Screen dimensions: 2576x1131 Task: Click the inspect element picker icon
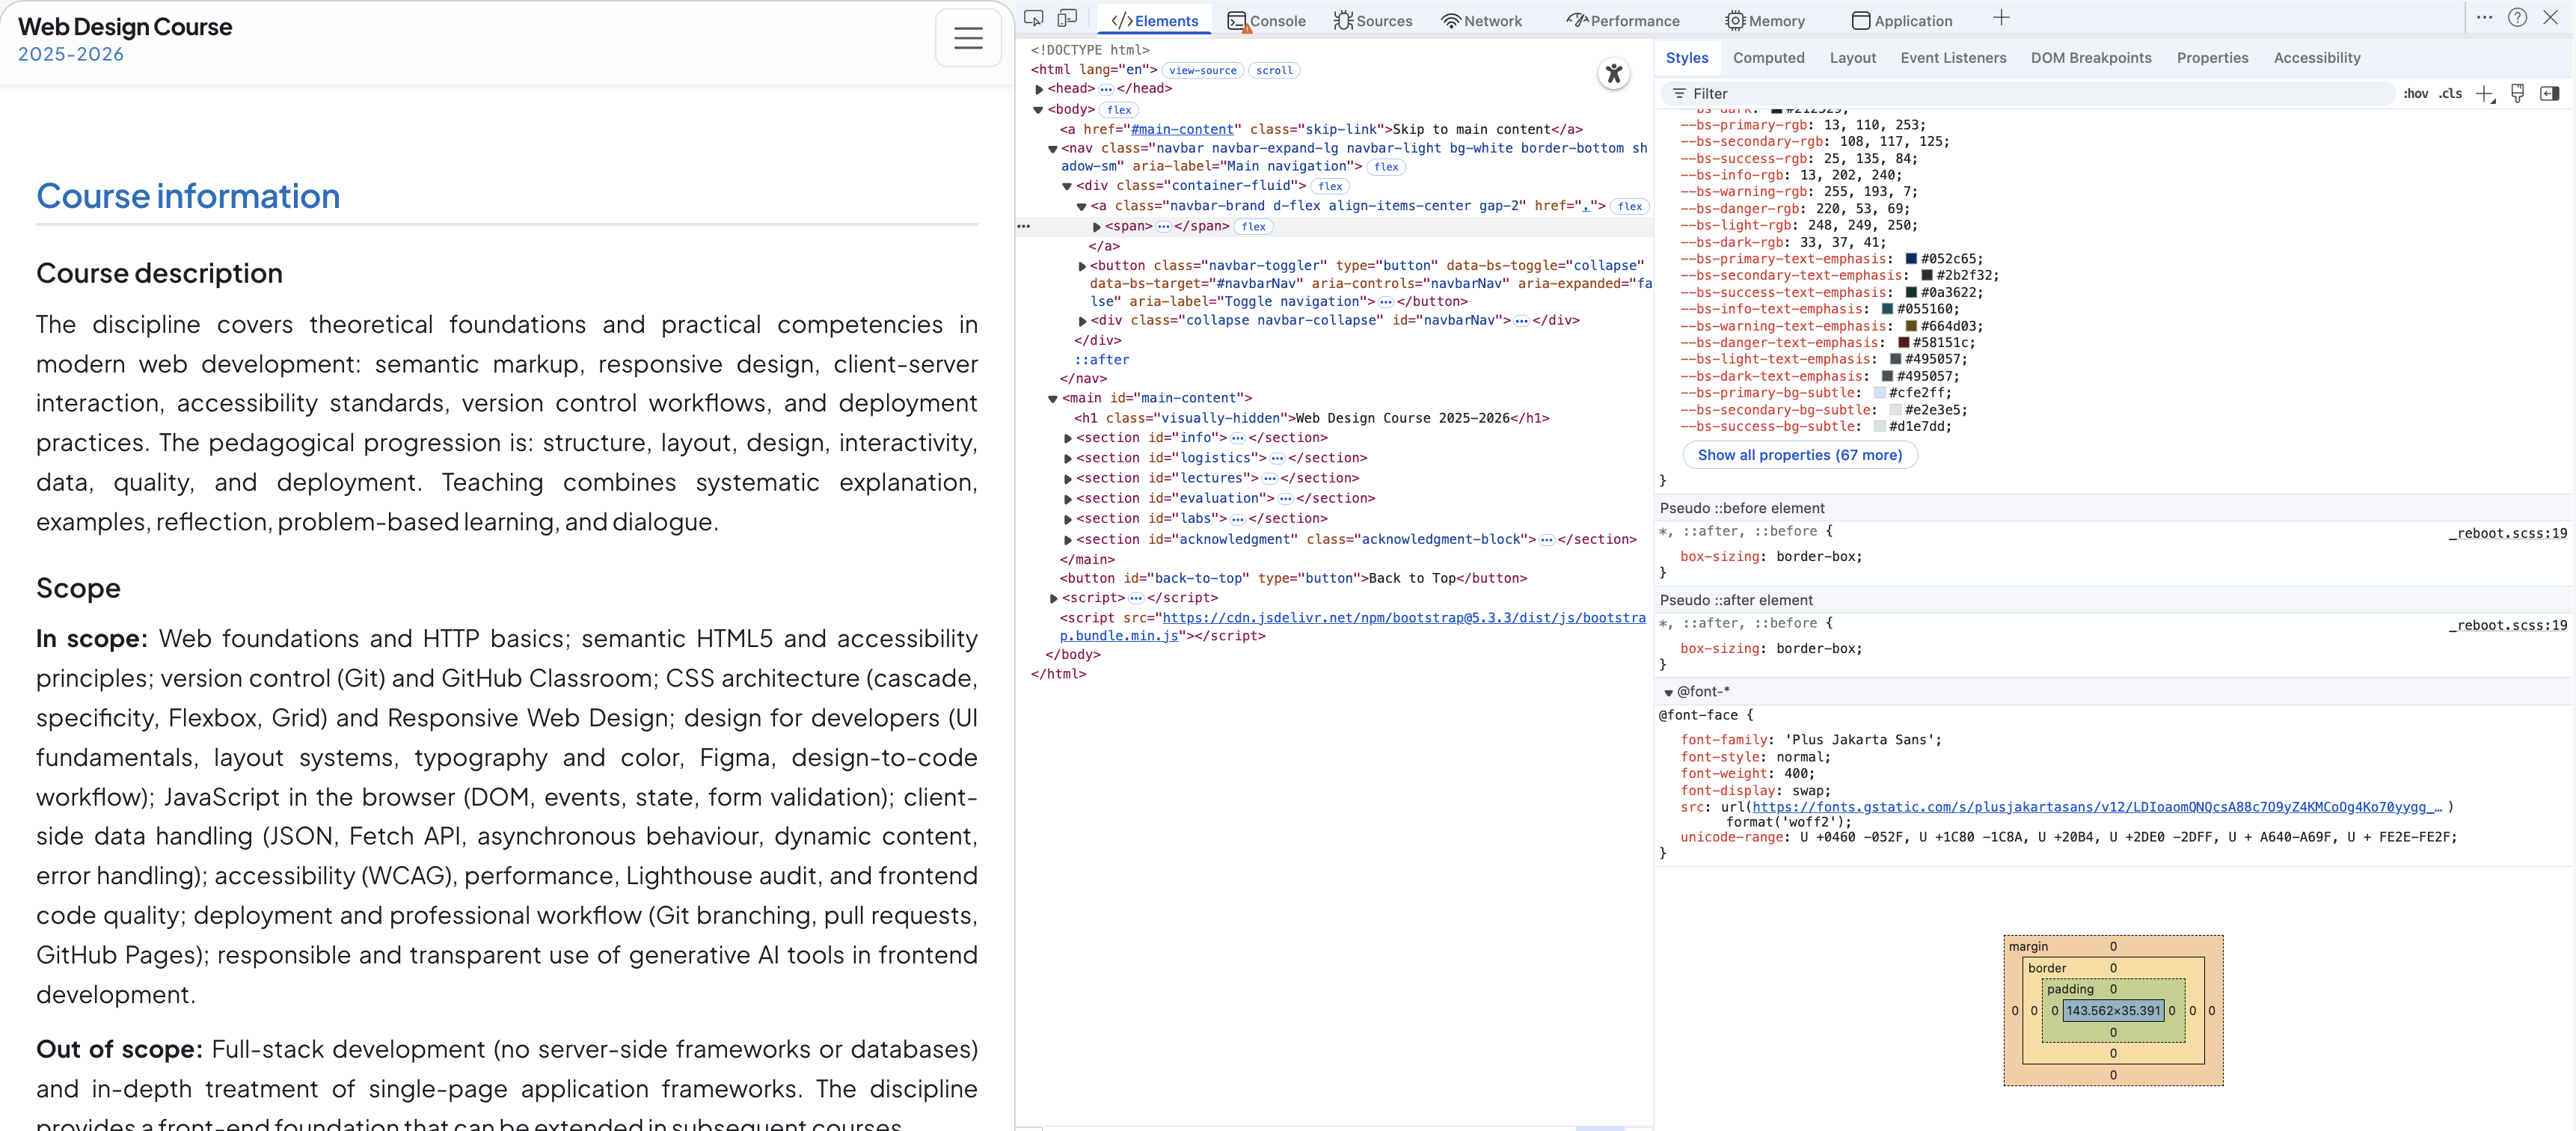point(1034,19)
